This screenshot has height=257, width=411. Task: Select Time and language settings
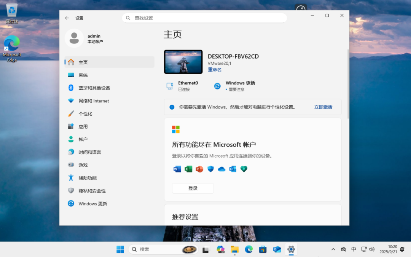pyautogui.click(x=90, y=152)
